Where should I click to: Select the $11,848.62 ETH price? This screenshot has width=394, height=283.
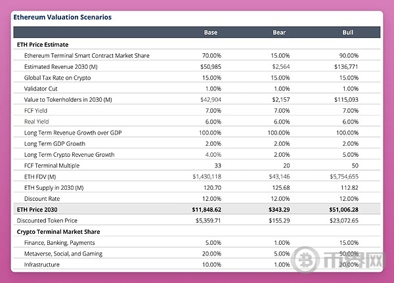[x=207, y=209]
